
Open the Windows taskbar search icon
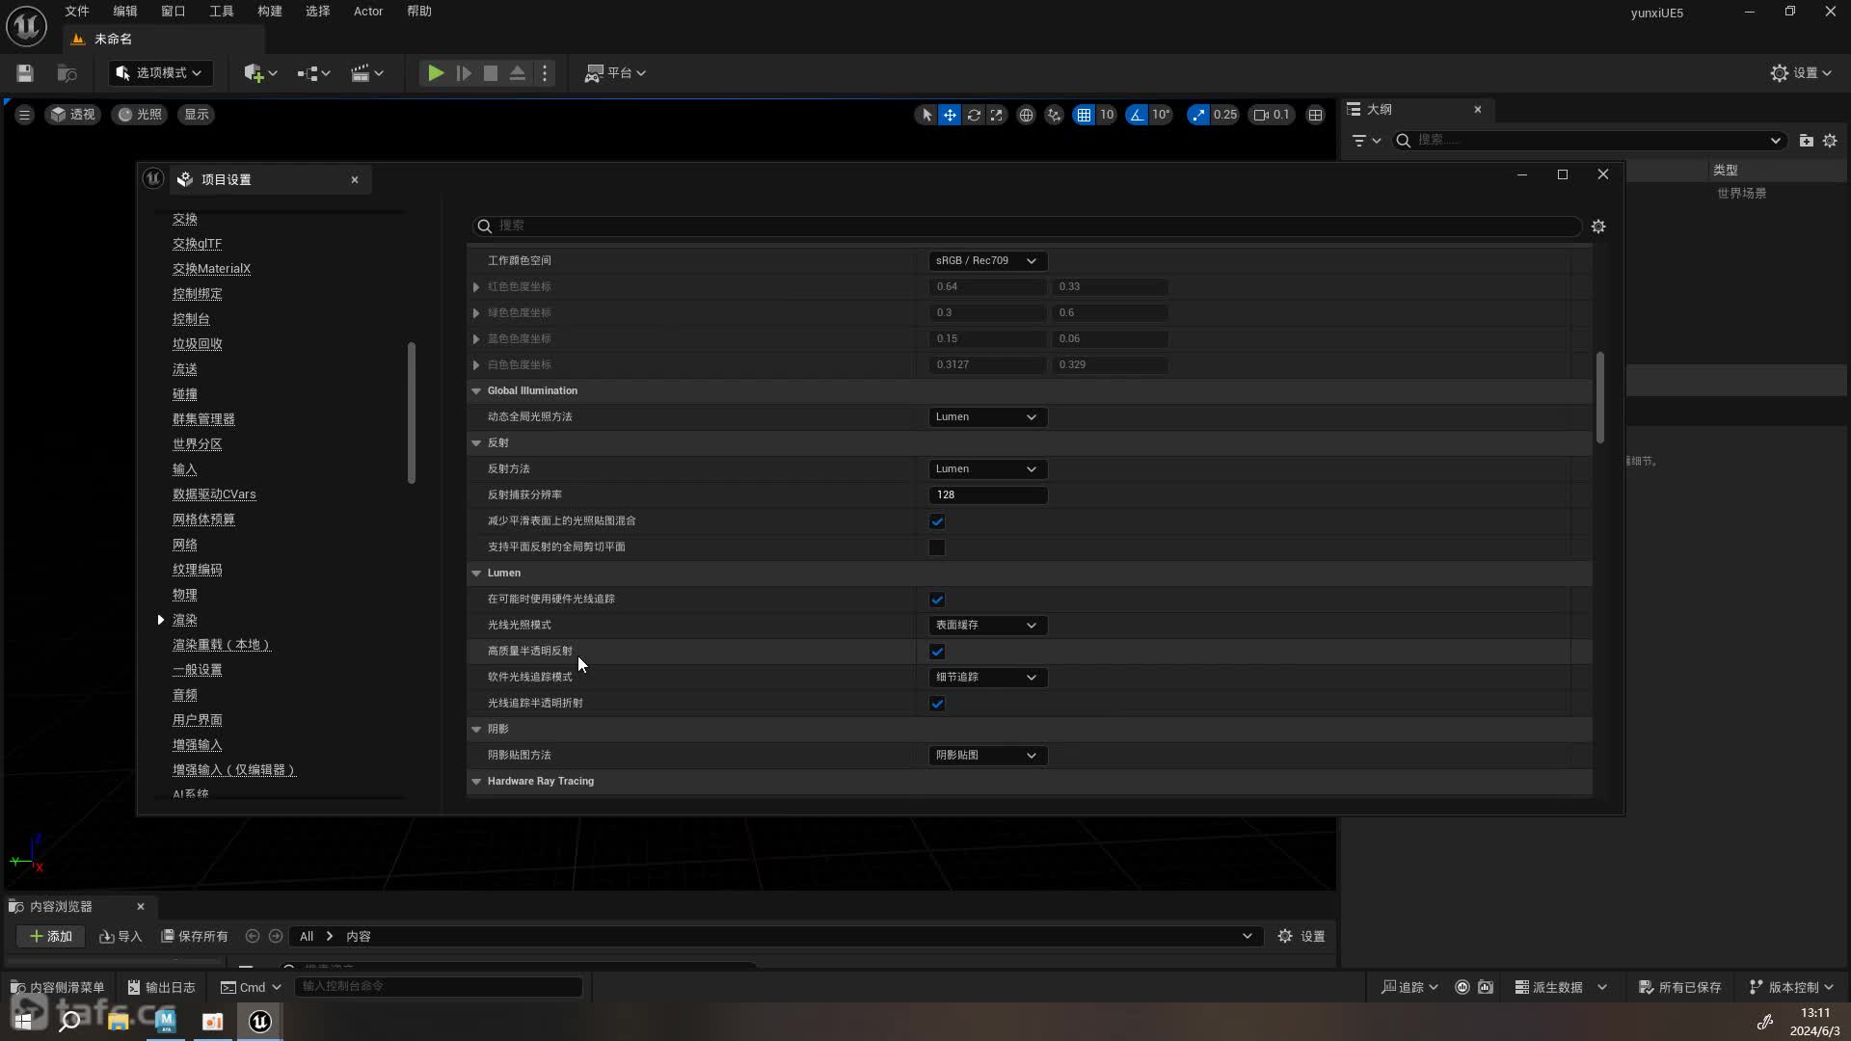[69, 1022]
